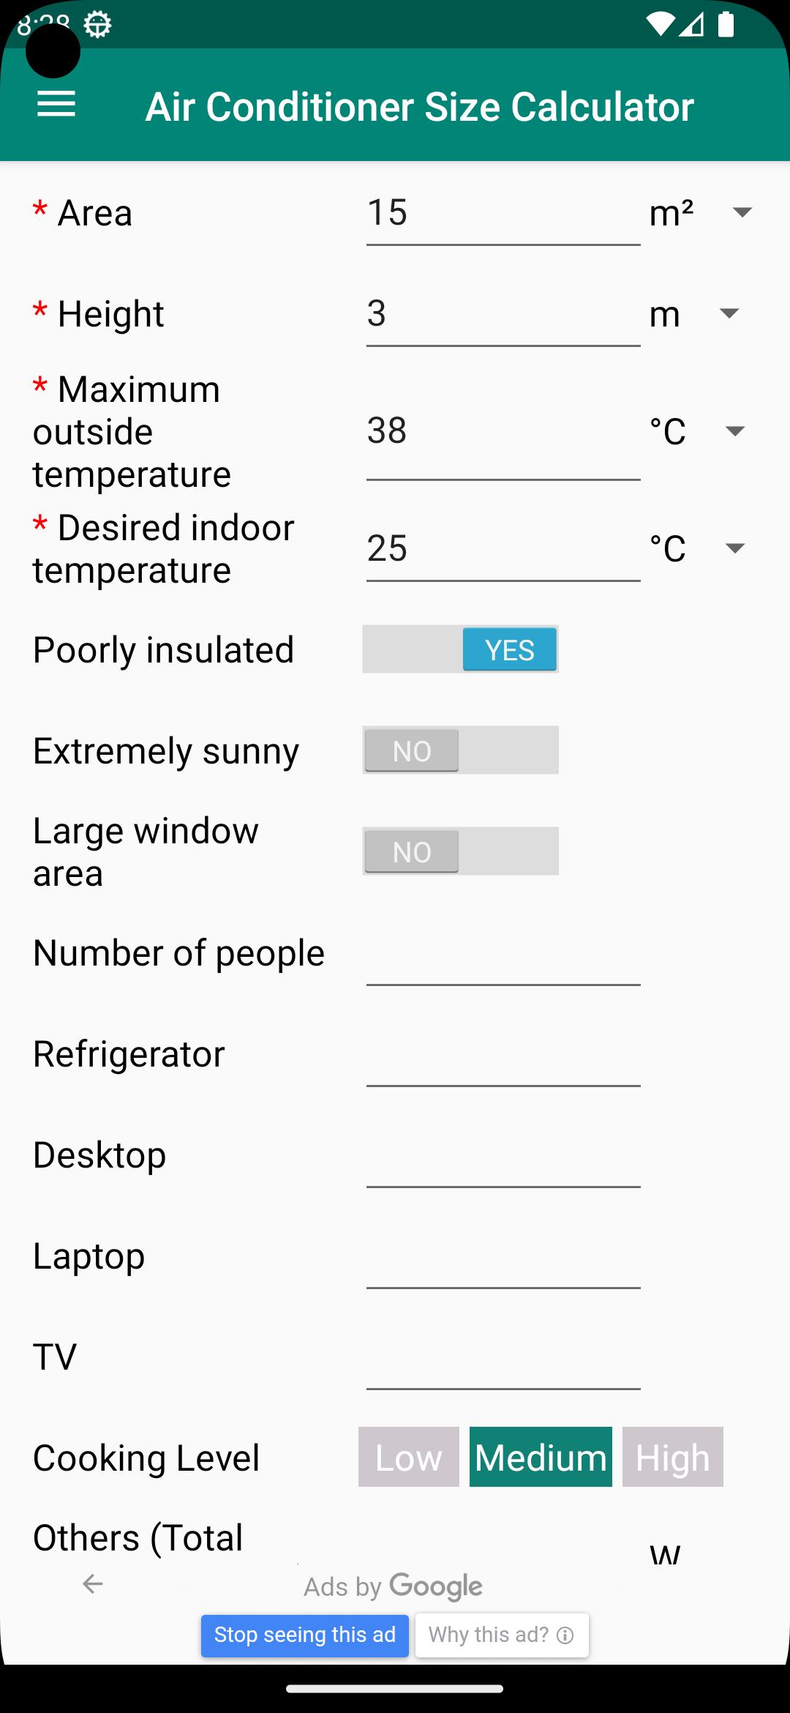Open the hamburger navigation menu

coord(56,105)
